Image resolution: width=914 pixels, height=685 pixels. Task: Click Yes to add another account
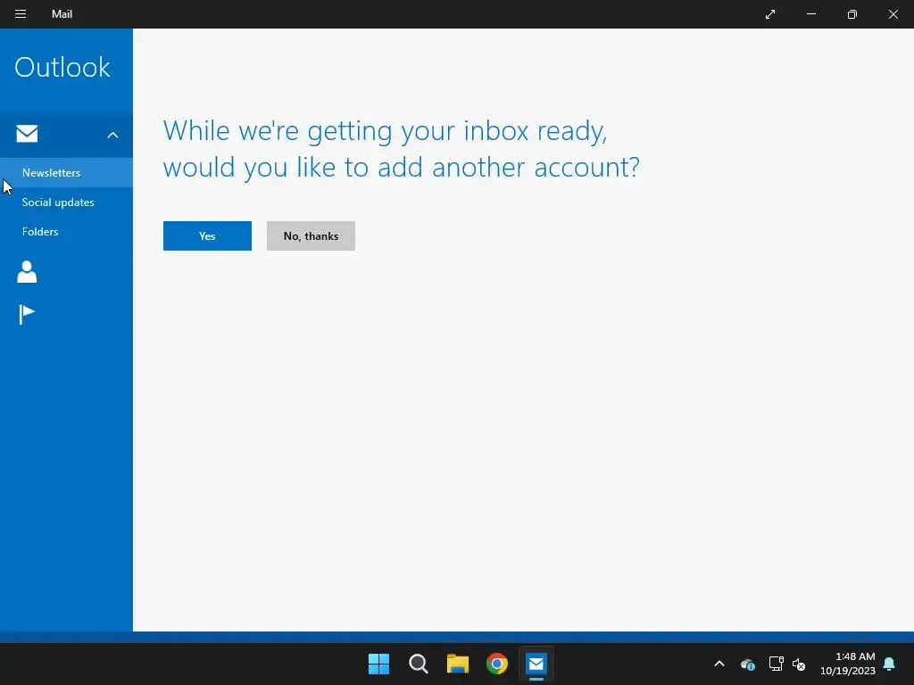[207, 235]
